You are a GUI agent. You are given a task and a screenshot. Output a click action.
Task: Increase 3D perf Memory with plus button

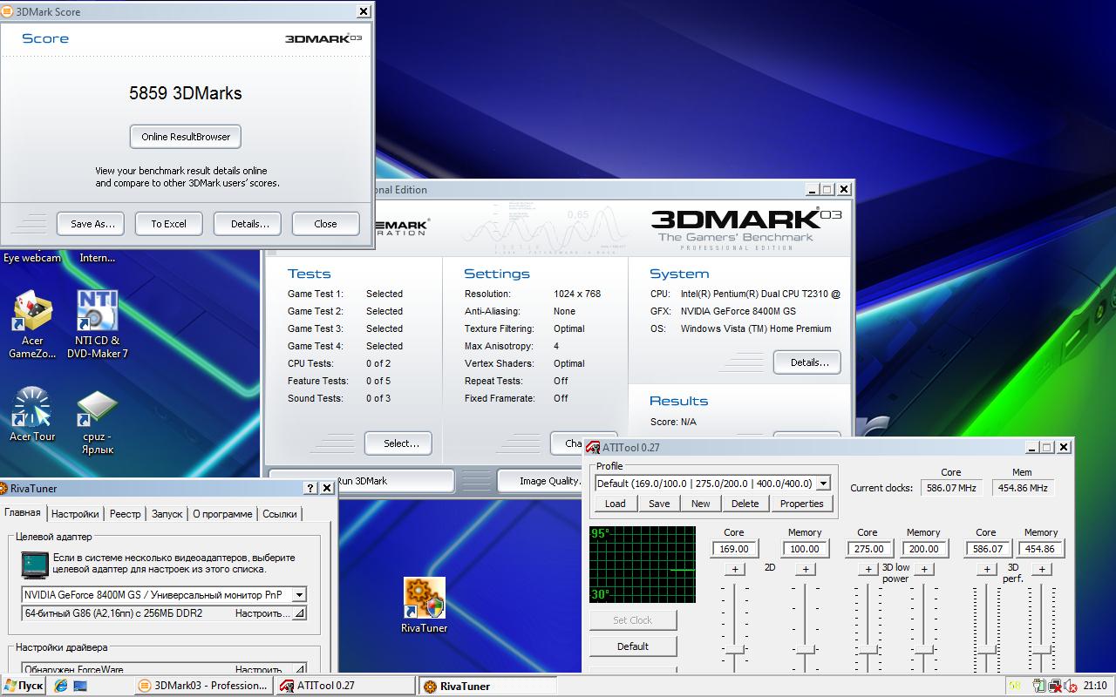(1042, 569)
